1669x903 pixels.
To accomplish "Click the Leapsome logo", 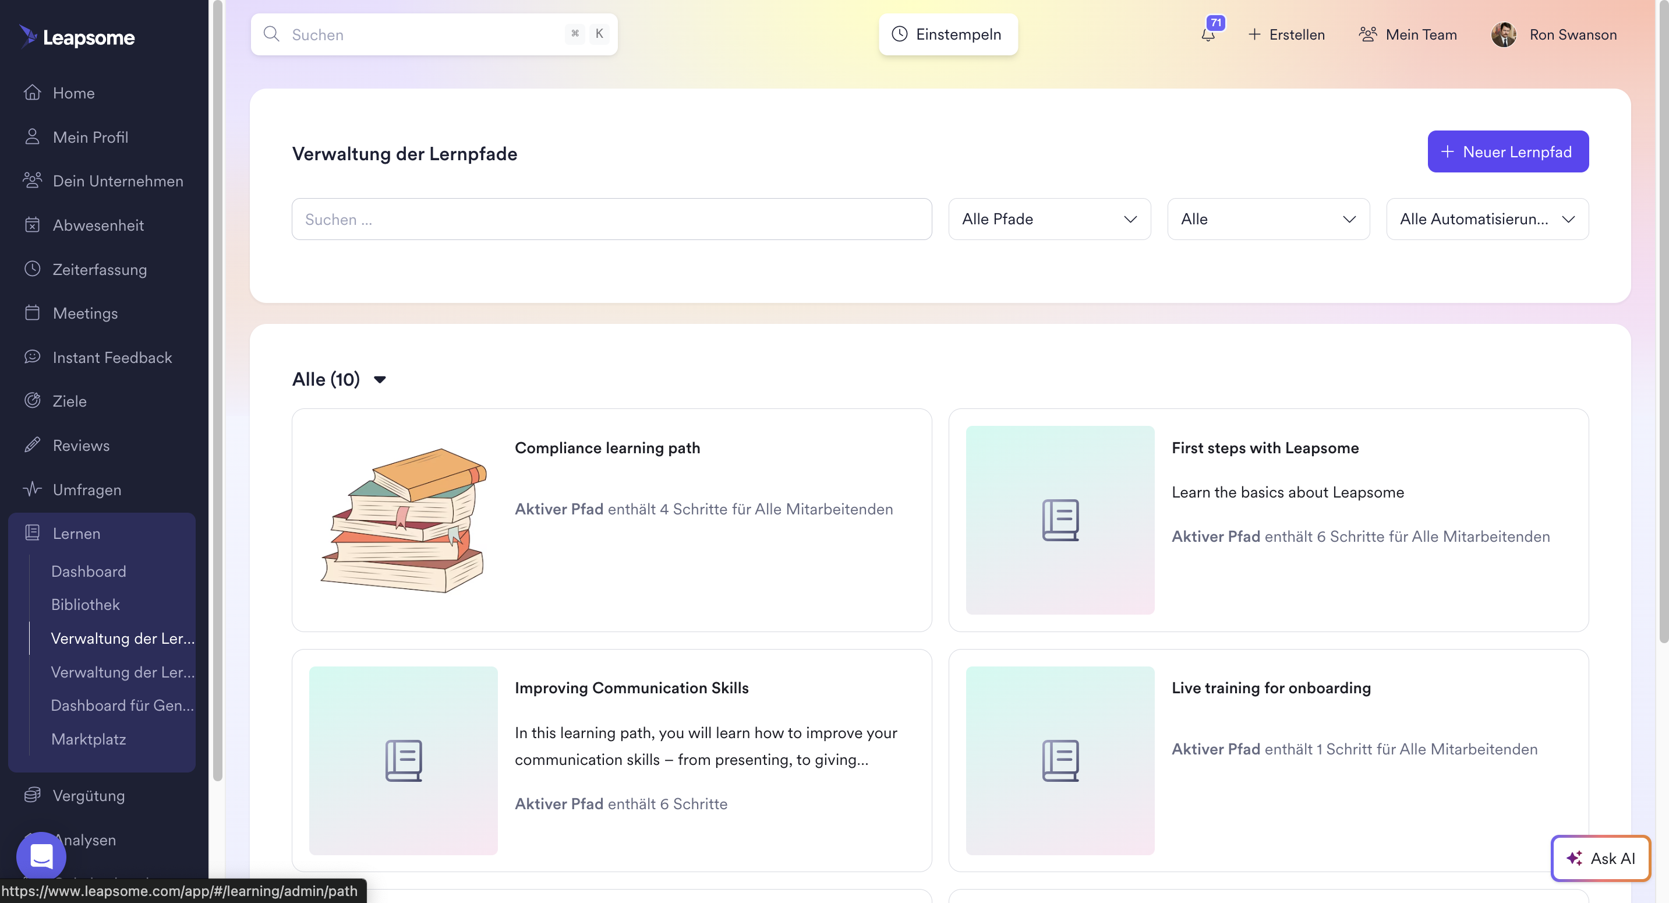I will tap(77, 37).
